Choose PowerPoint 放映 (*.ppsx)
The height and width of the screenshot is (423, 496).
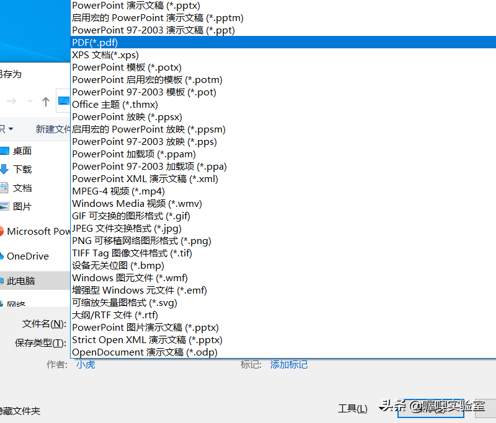(283, 116)
